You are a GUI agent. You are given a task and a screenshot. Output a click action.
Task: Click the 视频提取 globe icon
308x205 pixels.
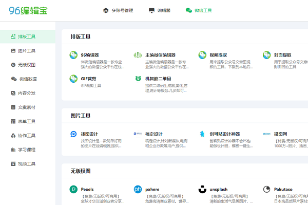click(202, 55)
